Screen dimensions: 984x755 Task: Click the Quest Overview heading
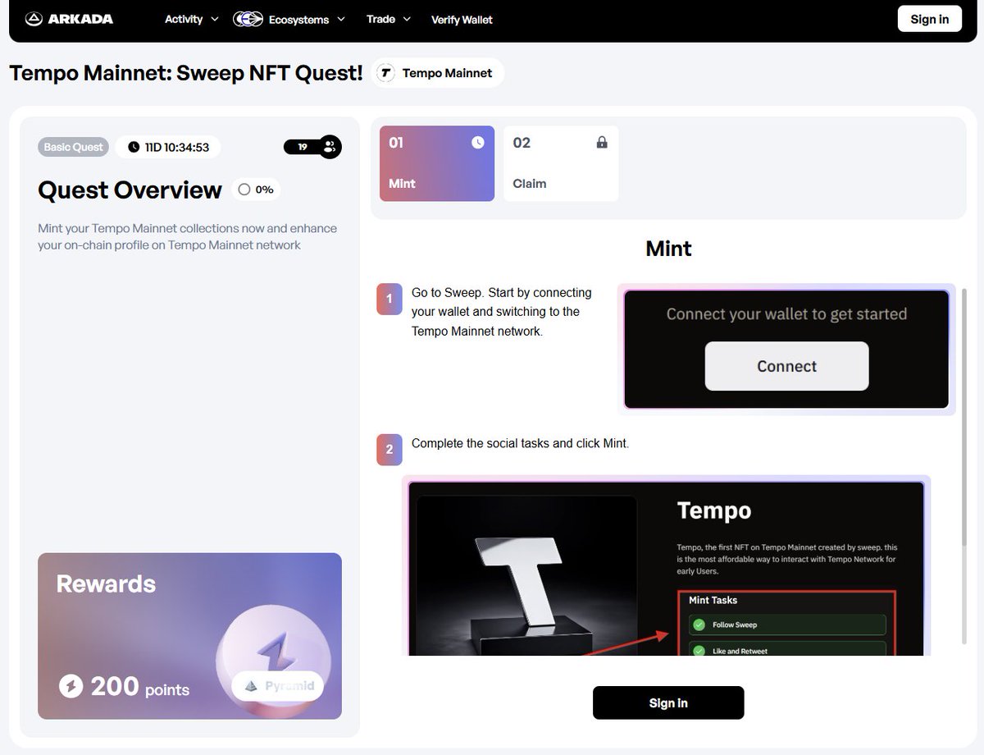pos(130,190)
